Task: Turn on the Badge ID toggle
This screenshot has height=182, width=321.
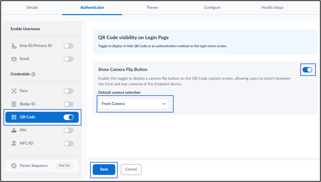Action: pos(69,104)
